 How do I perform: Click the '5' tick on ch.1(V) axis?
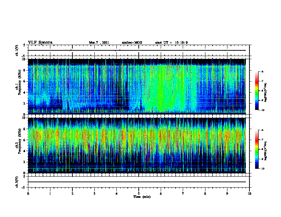click(x=24, y=45)
